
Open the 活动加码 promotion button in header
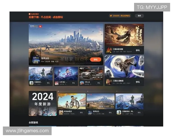click(120, 16)
